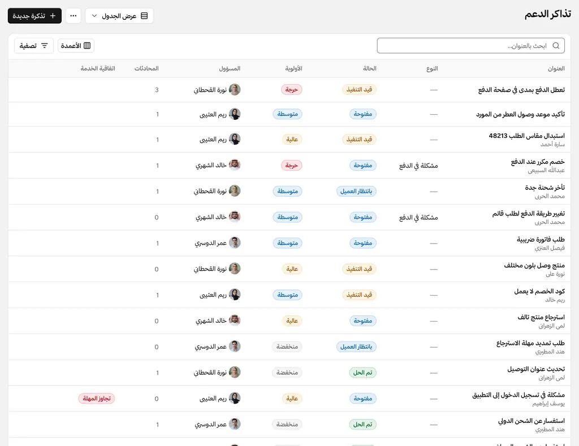Click customer name سارة أحمد
The height and width of the screenshot is (446, 579).
[x=553, y=144]
